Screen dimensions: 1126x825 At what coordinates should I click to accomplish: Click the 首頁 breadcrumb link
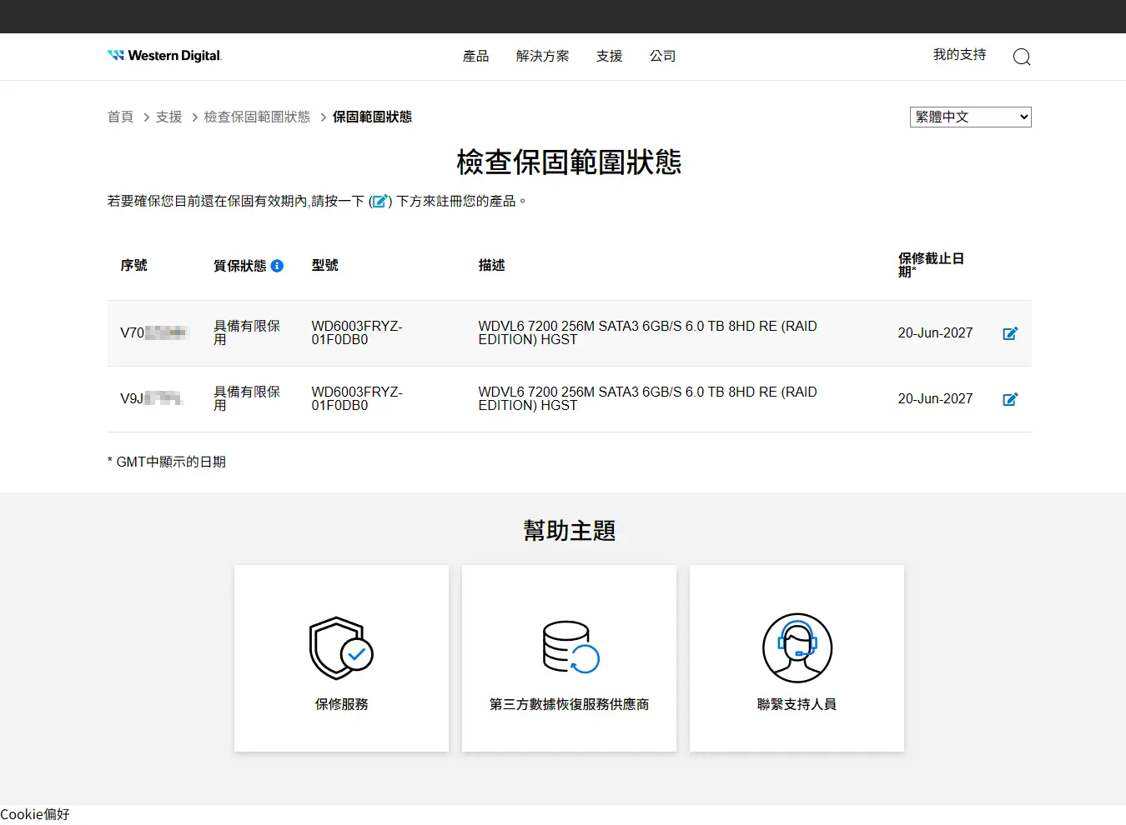pos(120,117)
